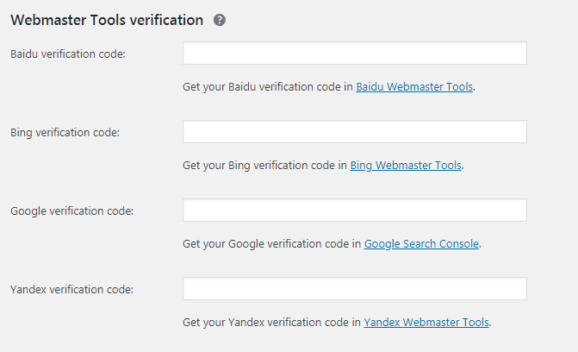This screenshot has width=578, height=352.
Task: Click the 'Get your Bing verification code in' text
Action: [x=264, y=166]
